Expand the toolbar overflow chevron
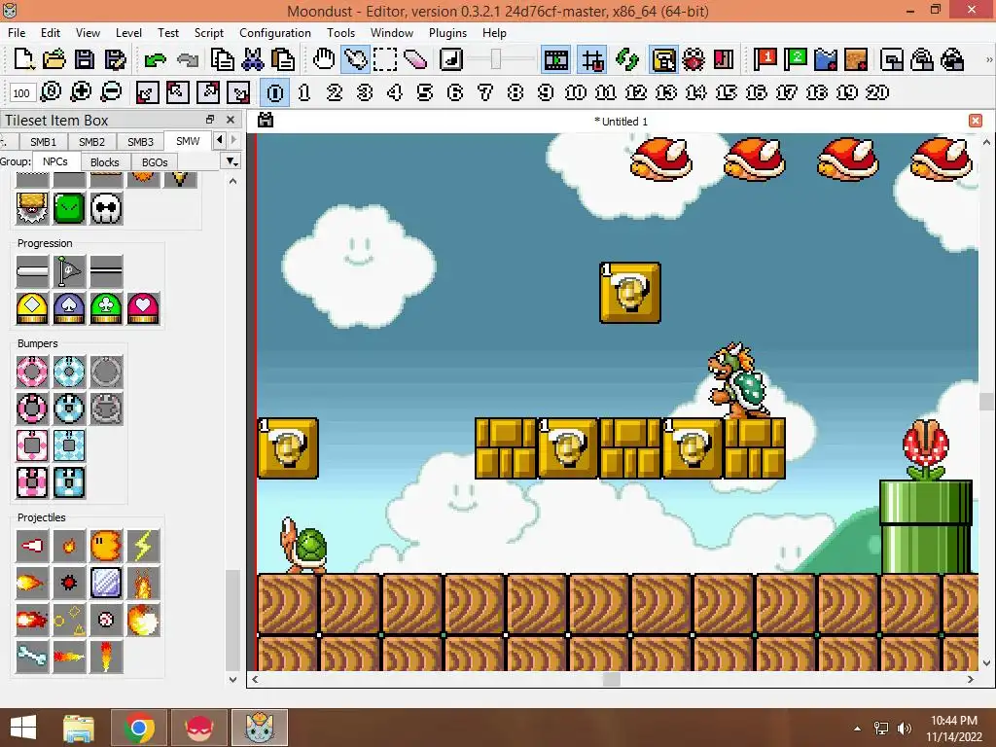 [x=988, y=59]
